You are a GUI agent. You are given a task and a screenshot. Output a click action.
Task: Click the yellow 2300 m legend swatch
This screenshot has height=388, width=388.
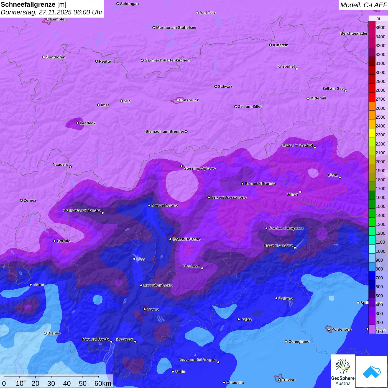[x=372, y=132]
